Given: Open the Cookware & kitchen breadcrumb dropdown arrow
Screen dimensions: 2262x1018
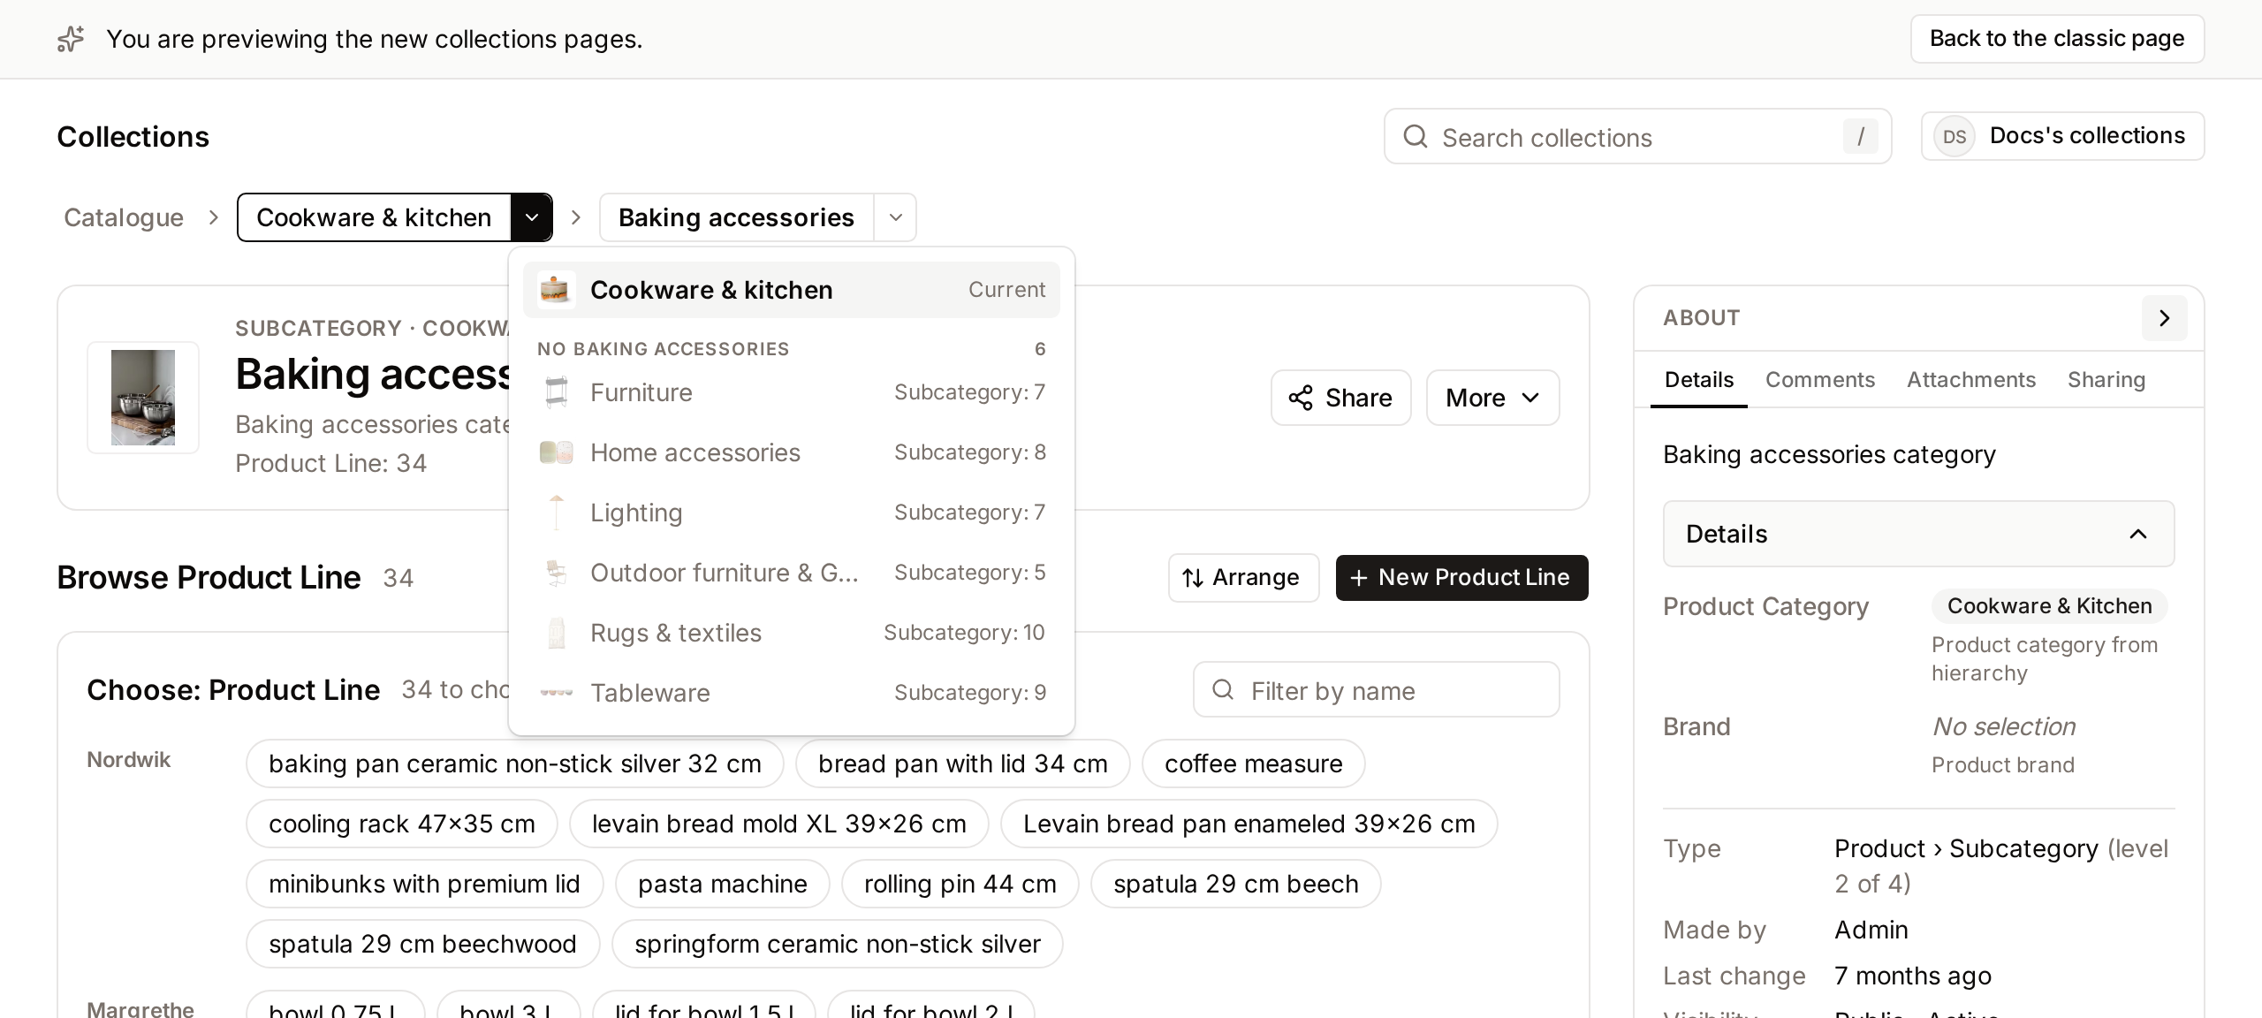Looking at the screenshot, I should (532, 217).
